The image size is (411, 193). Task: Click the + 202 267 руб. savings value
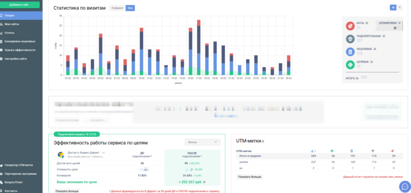point(191,182)
